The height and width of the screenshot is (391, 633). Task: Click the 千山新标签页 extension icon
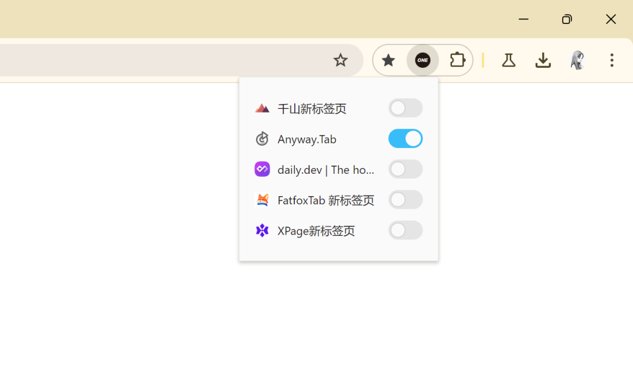click(x=262, y=108)
